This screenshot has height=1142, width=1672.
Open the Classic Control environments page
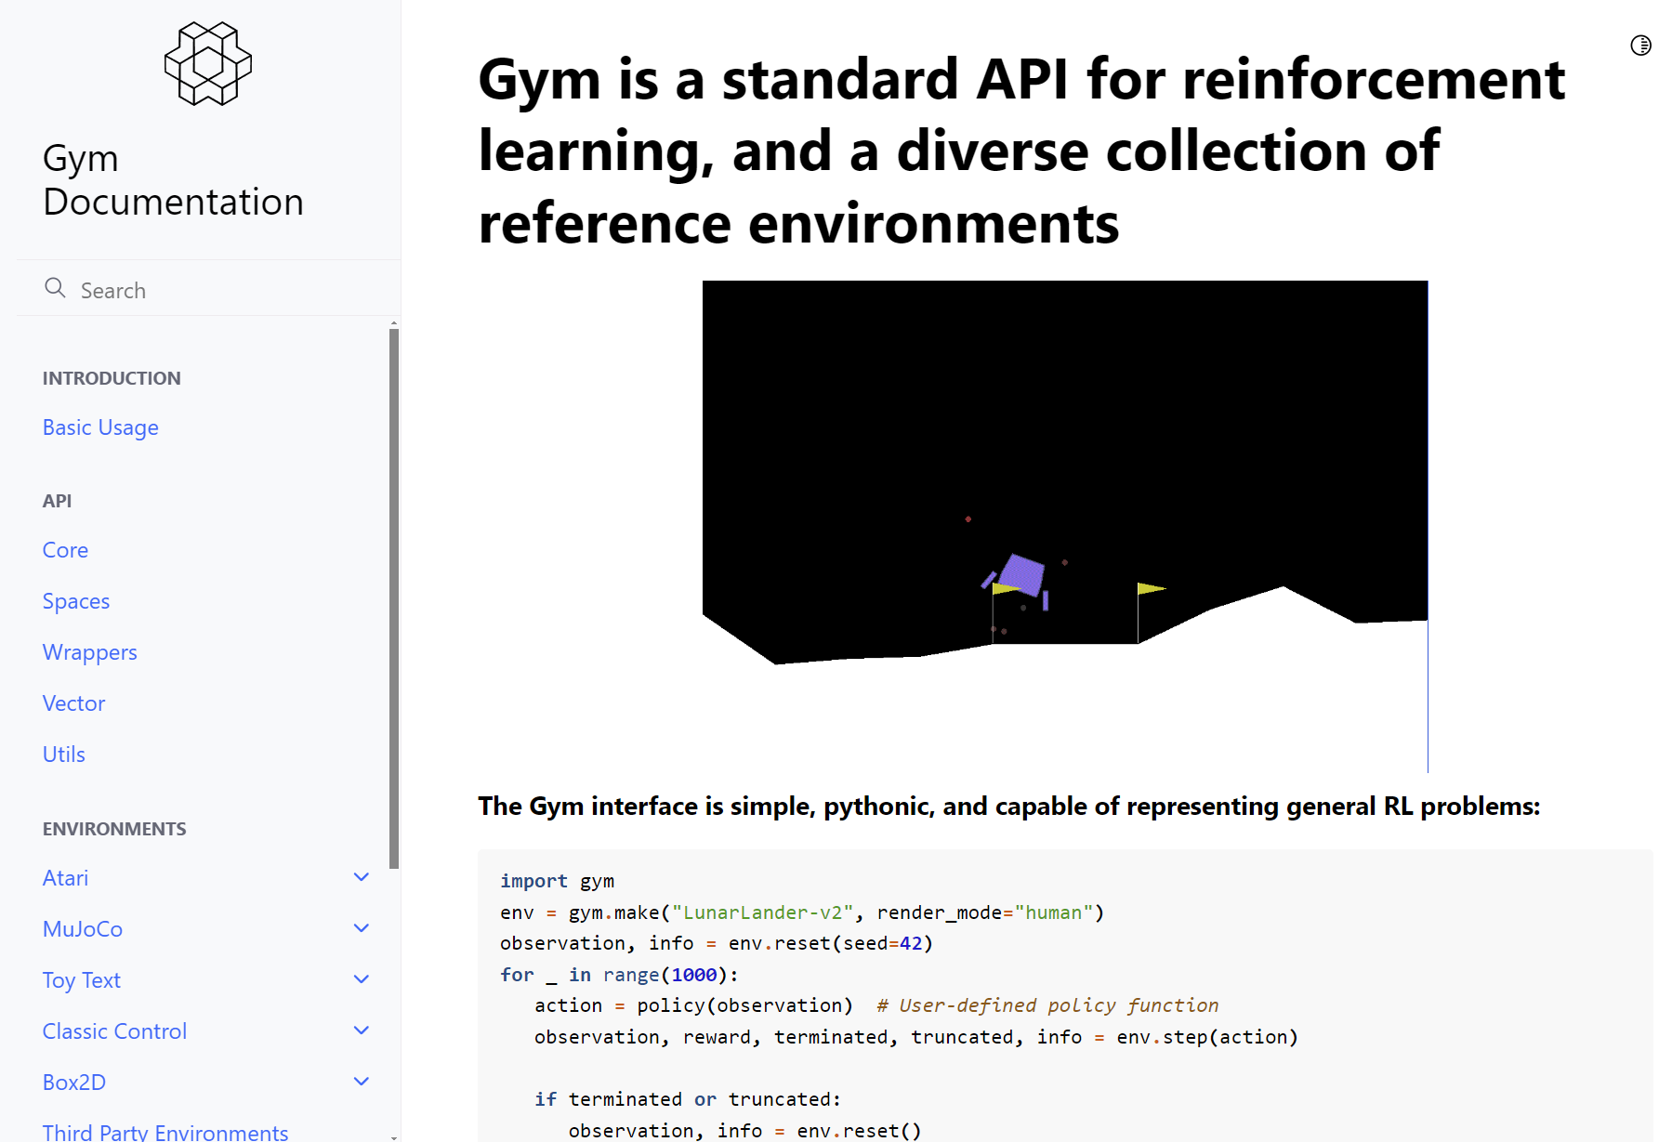pos(114,1031)
